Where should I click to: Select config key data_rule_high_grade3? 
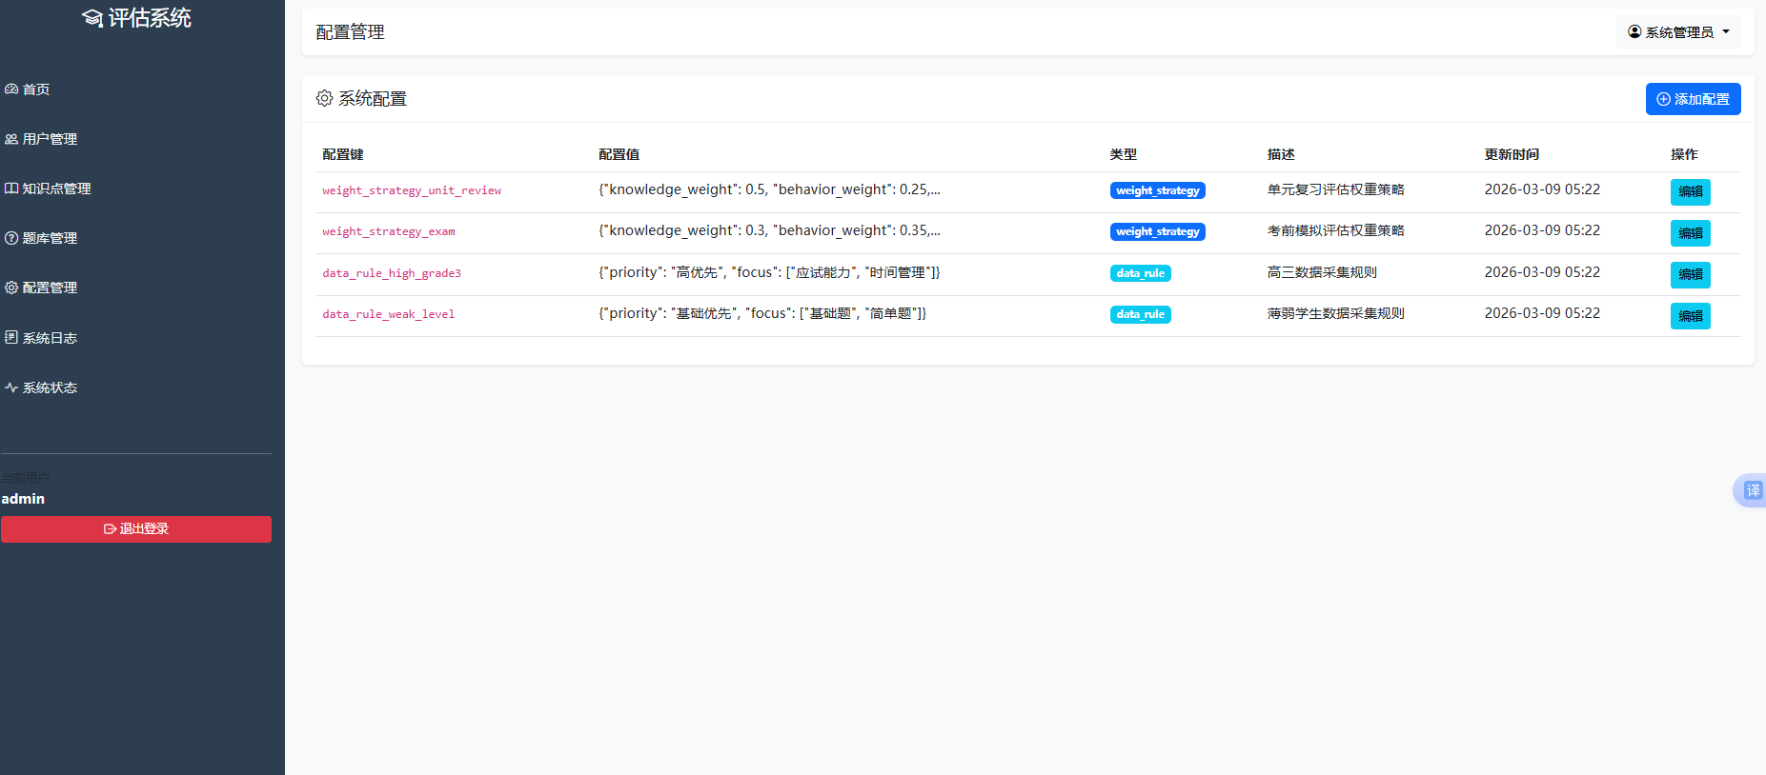pyautogui.click(x=392, y=273)
